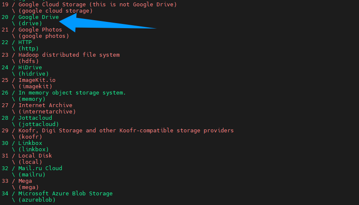Click the Koofr, Digi Storage providers line
This screenshot has height=205, width=359.
click(x=126, y=131)
